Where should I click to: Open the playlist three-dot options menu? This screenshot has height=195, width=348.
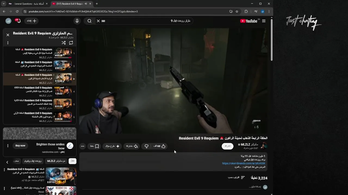point(8,43)
